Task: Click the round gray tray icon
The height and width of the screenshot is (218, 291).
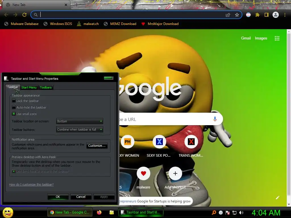Action: pyautogui.click(x=221, y=213)
